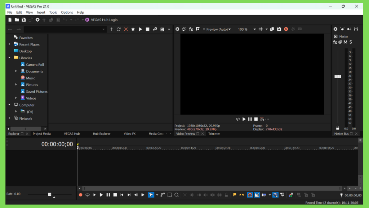Save preview snapshot to file
The image size is (369, 208).
pyautogui.click(x=279, y=29)
